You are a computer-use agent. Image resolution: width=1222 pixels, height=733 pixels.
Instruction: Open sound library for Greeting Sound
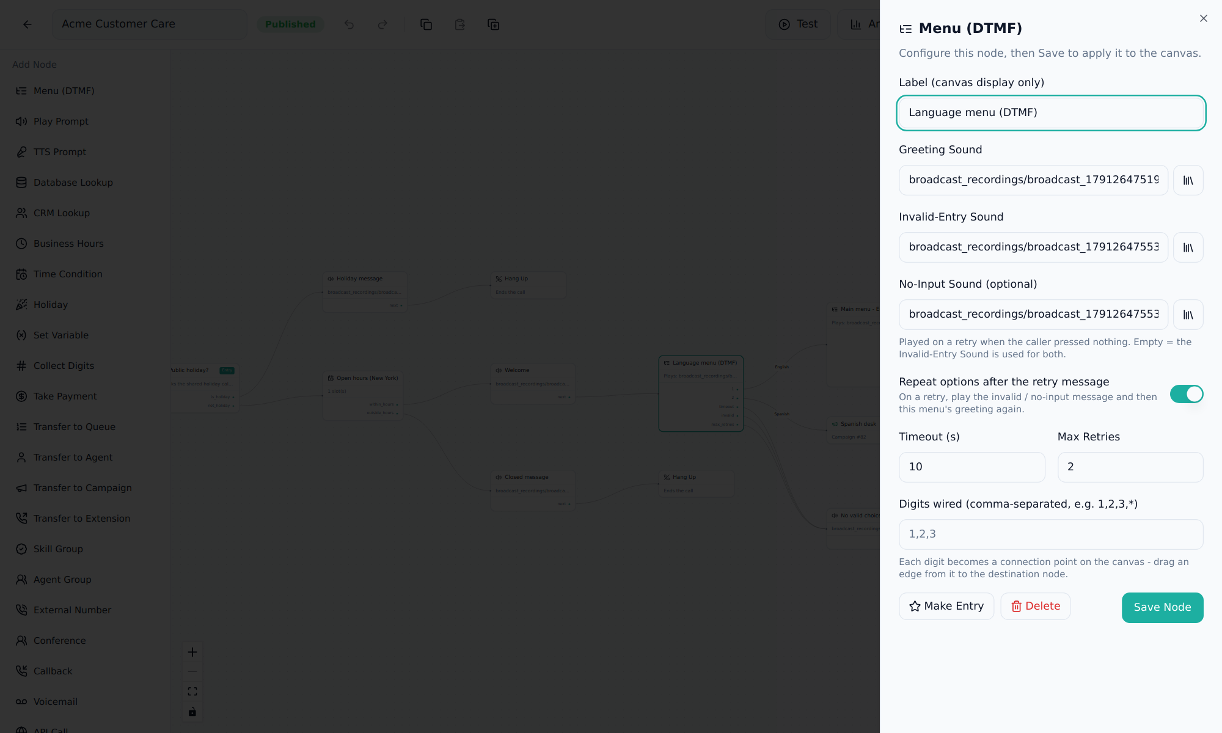pyautogui.click(x=1188, y=180)
